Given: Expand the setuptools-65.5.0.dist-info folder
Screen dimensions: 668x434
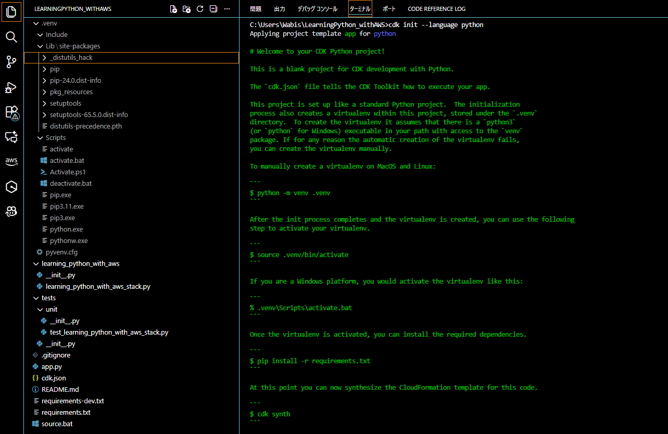Looking at the screenshot, I should (x=44, y=114).
